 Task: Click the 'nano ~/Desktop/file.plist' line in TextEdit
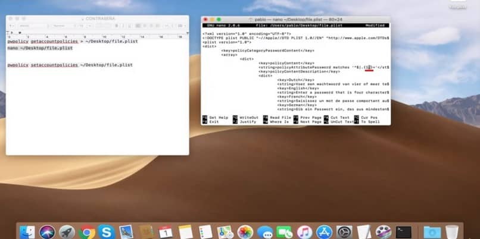tap(40, 48)
